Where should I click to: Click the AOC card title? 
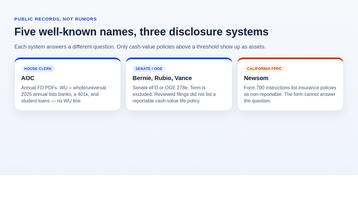tap(28, 78)
